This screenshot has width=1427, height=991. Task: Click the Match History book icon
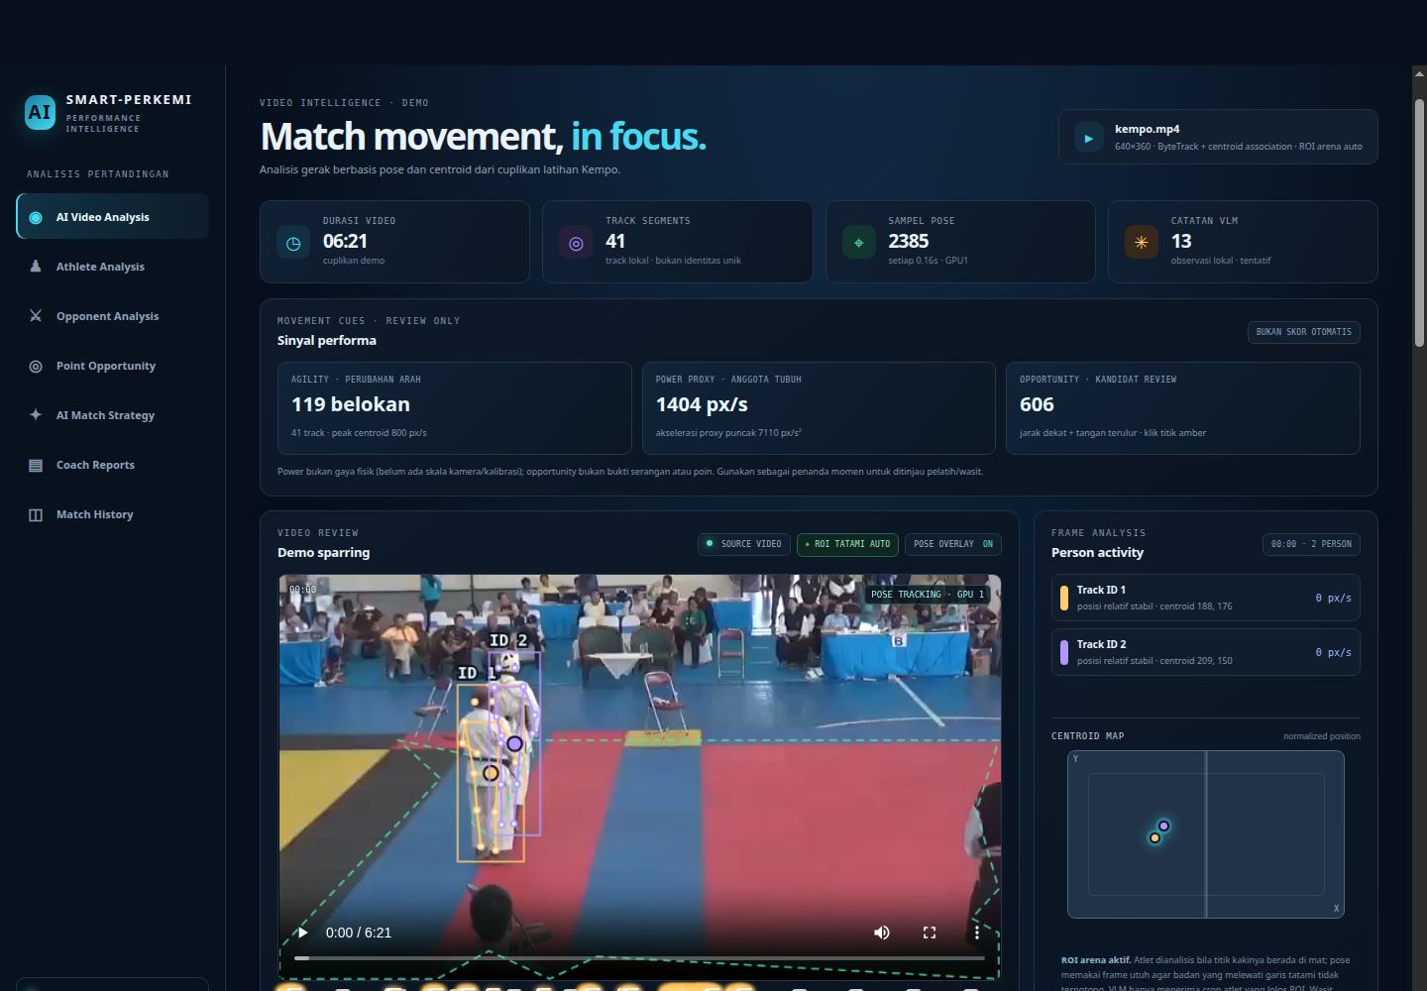pyautogui.click(x=36, y=514)
